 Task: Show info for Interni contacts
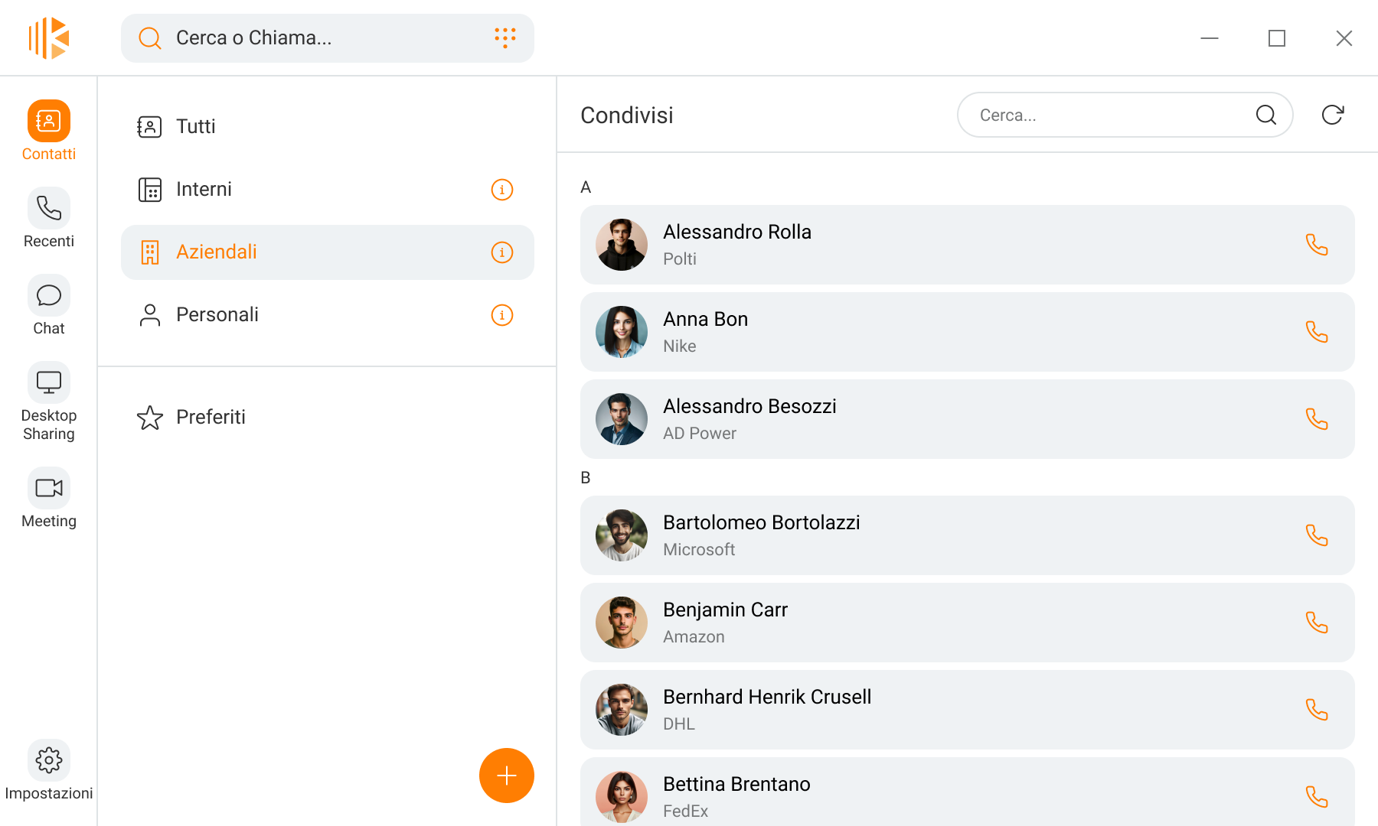501,190
